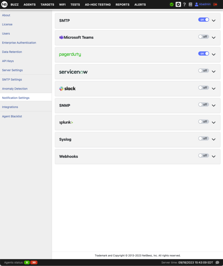Expand the ServiceNow integration section
223x266 pixels.
pyautogui.click(x=213, y=71)
